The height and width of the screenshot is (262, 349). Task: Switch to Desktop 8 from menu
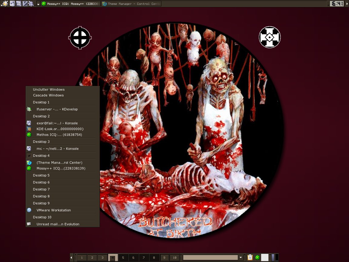click(x=62, y=196)
